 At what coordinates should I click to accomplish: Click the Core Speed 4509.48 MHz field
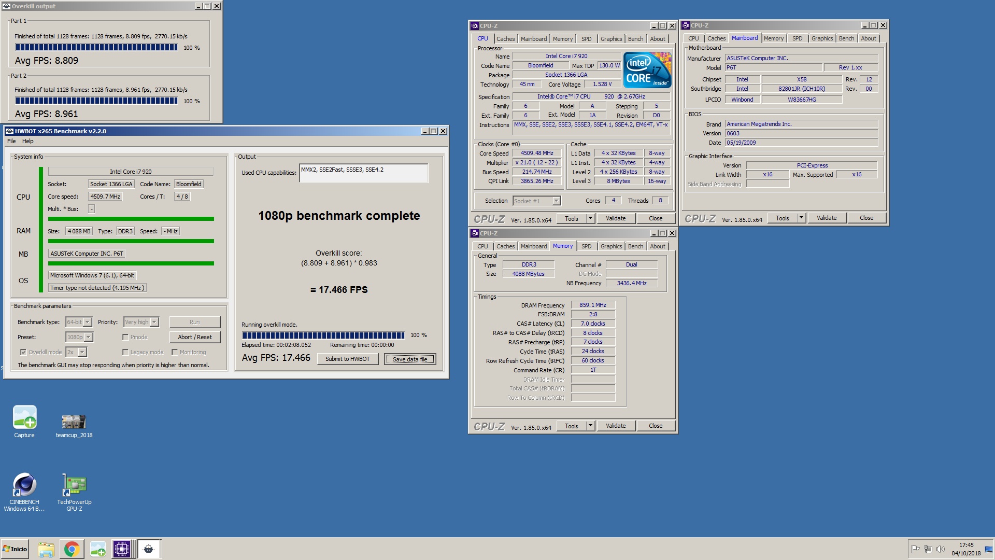(536, 153)
